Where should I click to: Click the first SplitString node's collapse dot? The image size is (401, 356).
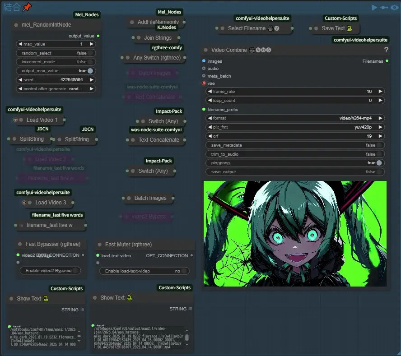click(x=14, y=139)
